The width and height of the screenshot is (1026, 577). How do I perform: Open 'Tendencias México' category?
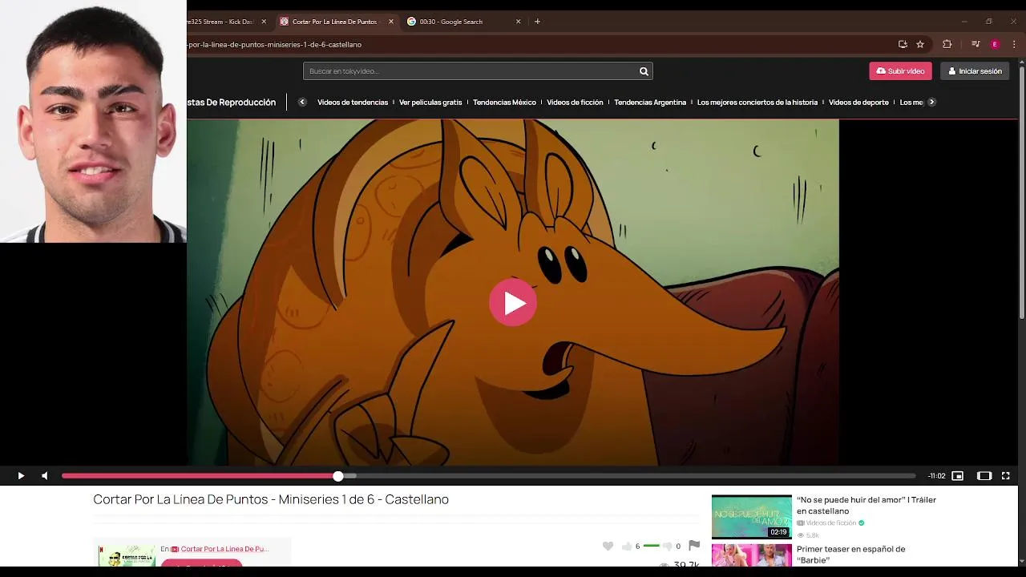pos(504,103)
